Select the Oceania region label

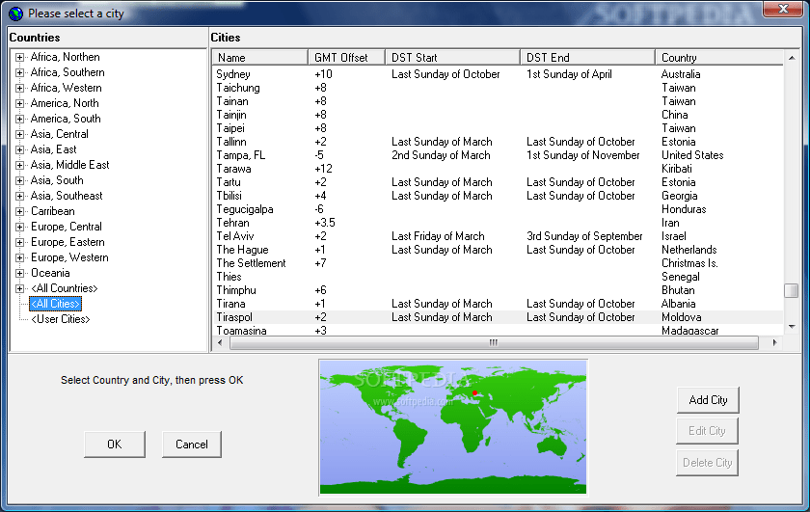pos(50,273)
